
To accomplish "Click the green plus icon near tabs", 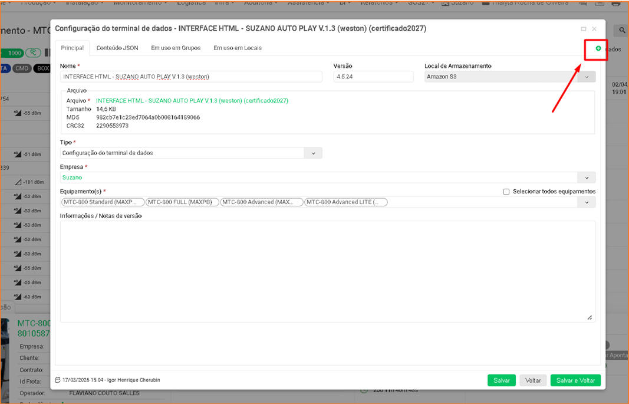I will pos(598,48).
